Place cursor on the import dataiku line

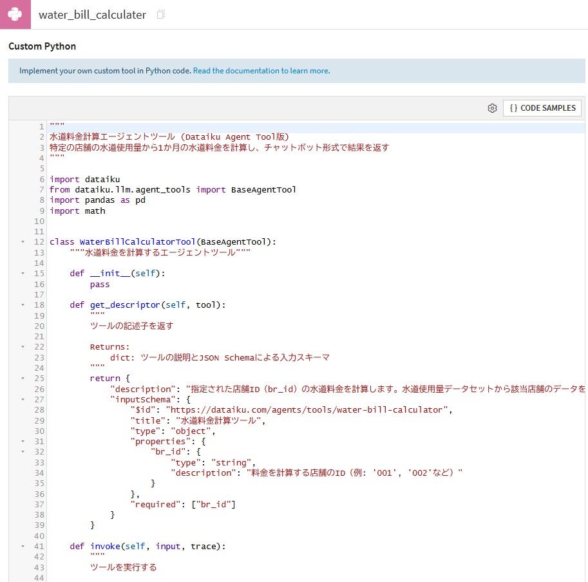pos(84,179)
